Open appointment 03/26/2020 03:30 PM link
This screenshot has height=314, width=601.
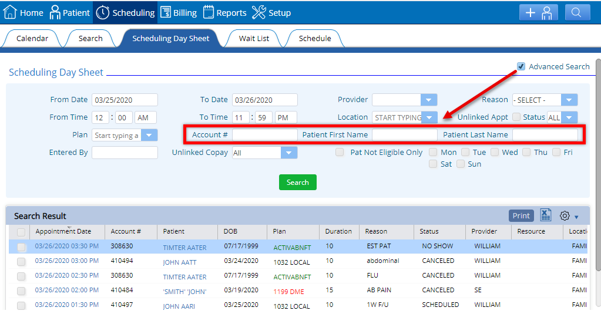(67, 247)
